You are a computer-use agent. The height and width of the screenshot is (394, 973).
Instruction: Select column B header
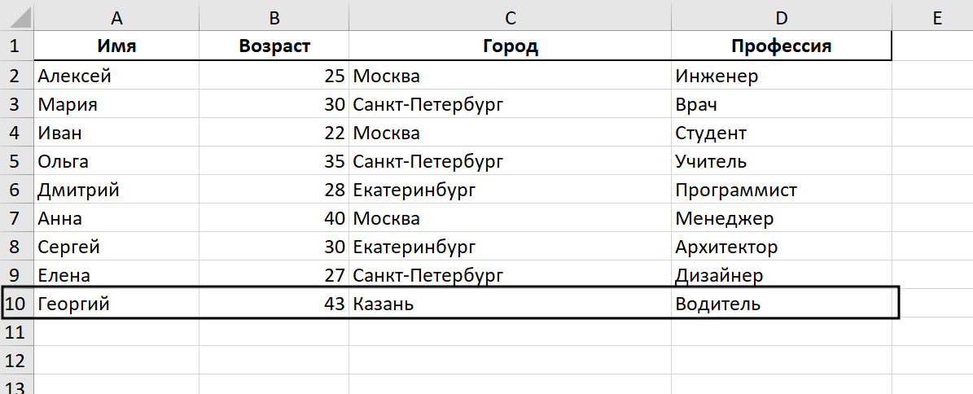(274, 15)
